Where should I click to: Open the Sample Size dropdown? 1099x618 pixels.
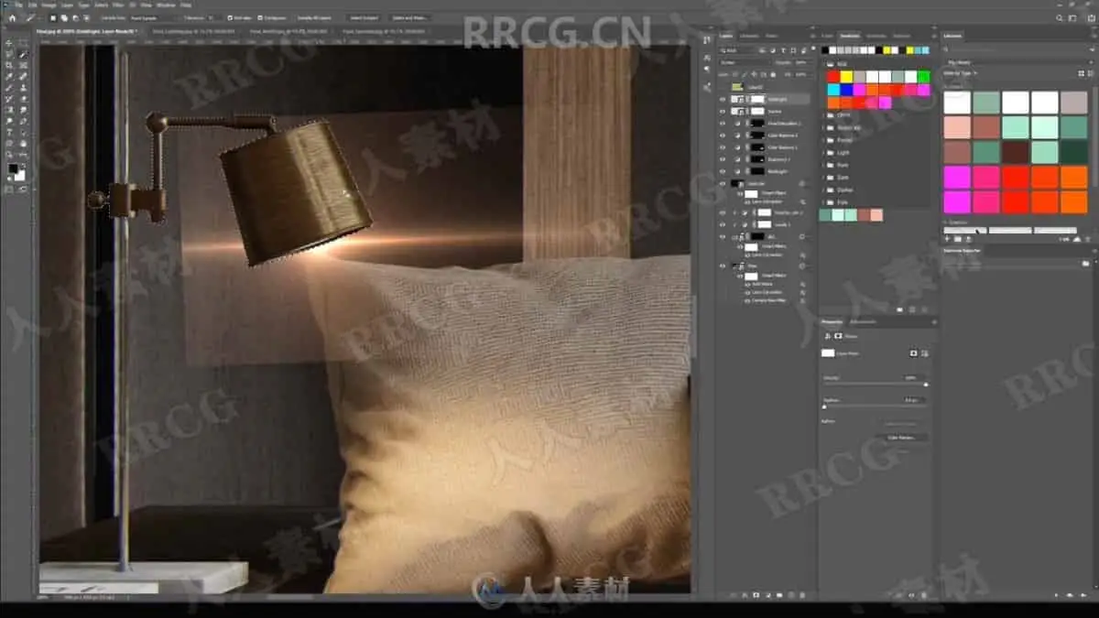click(x=158, y=17)
